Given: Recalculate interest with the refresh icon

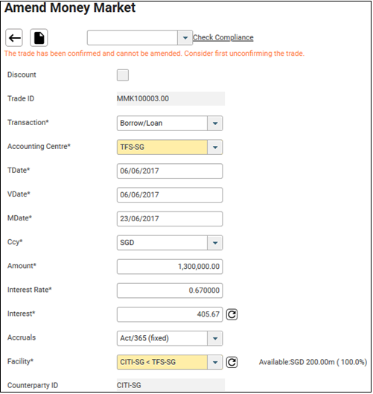Looking at the screenshot, I should [x=232, y=314].
